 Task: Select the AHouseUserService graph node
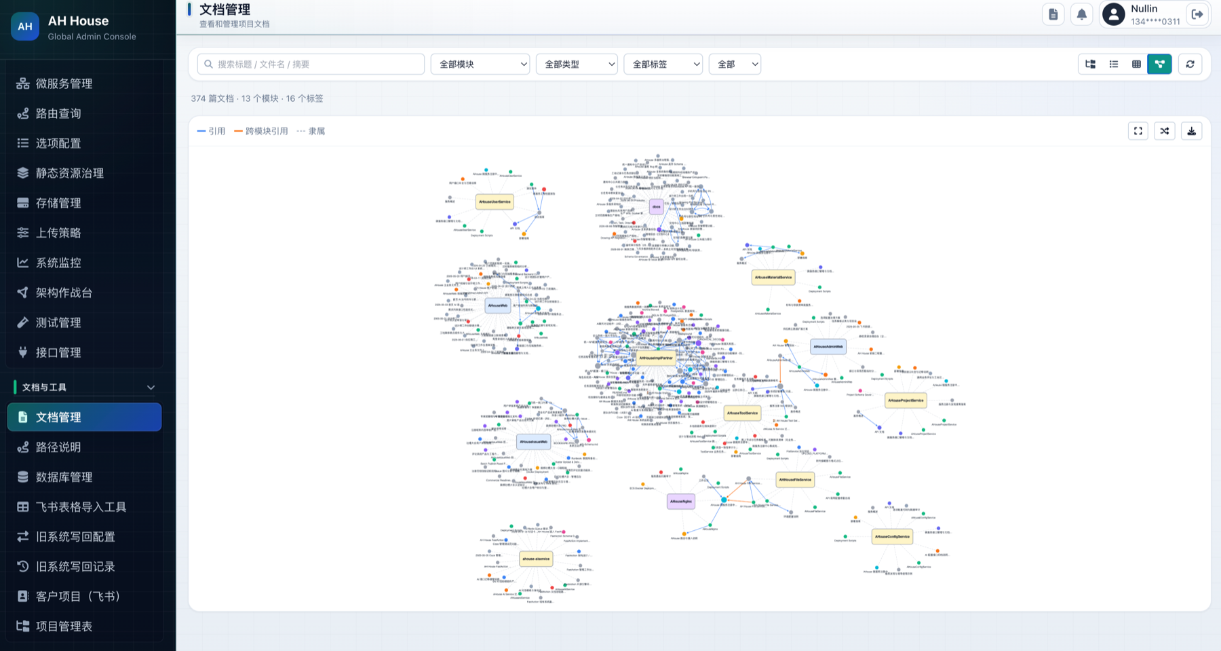pos(495,202)
